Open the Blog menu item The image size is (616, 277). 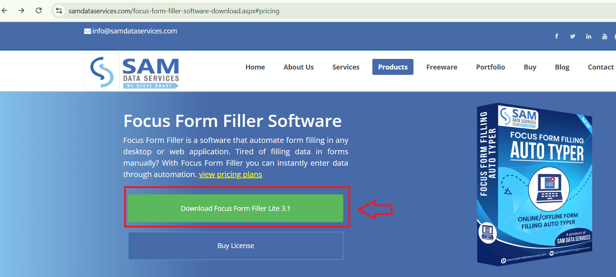click(562, 67)
